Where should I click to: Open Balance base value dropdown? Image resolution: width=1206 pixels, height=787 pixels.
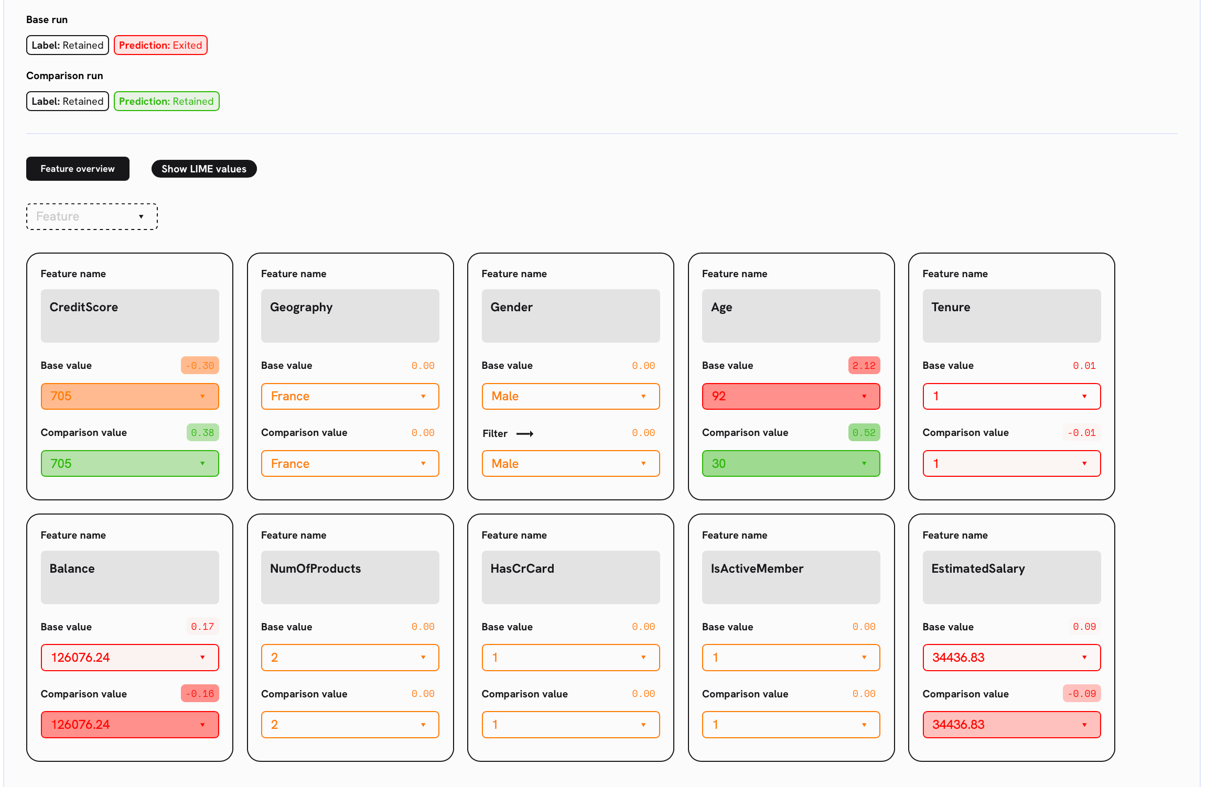point(130,658)
